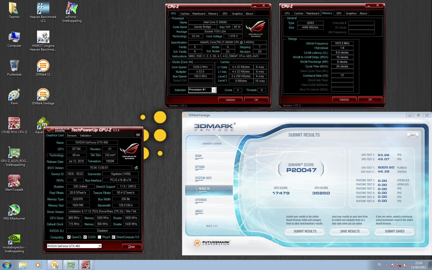This screenshot has height=270, width=432.
Task: Toggle the PhysX checkbox in GPU-Z
Action: pyautogui.click(x=100, y=237)
